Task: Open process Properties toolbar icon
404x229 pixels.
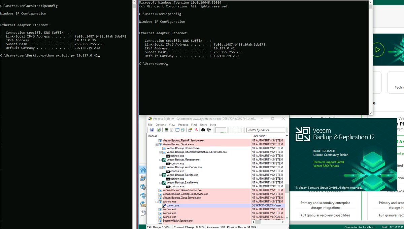Action: [x=190, y=130]
